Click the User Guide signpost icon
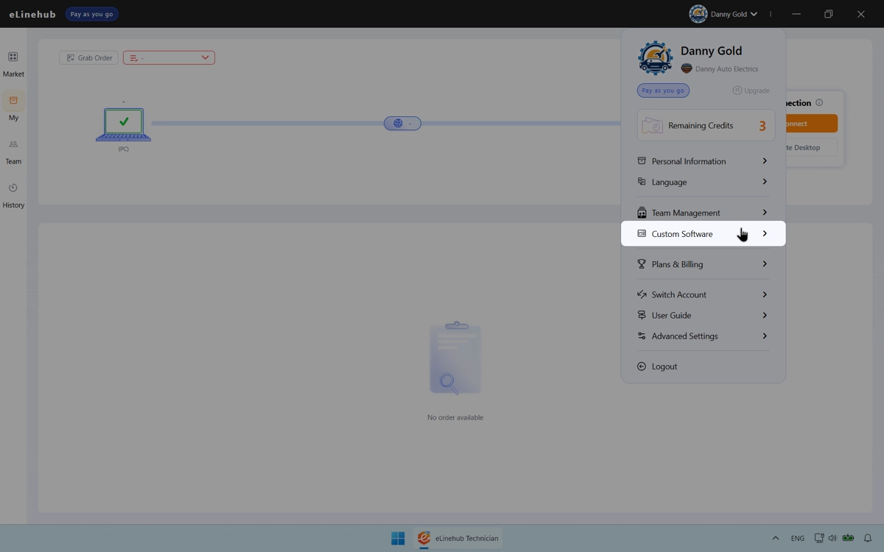 [x=642, y=315]
